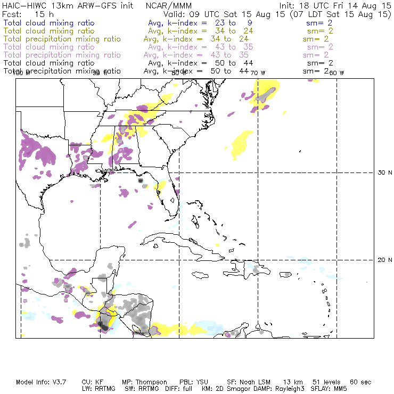Click the blue 'Total cloud mixing ratio' legend line

point(49,23)
